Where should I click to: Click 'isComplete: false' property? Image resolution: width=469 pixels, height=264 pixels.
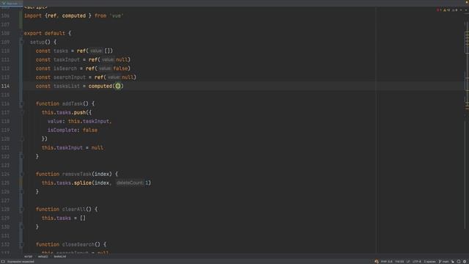tap(73, 130)
